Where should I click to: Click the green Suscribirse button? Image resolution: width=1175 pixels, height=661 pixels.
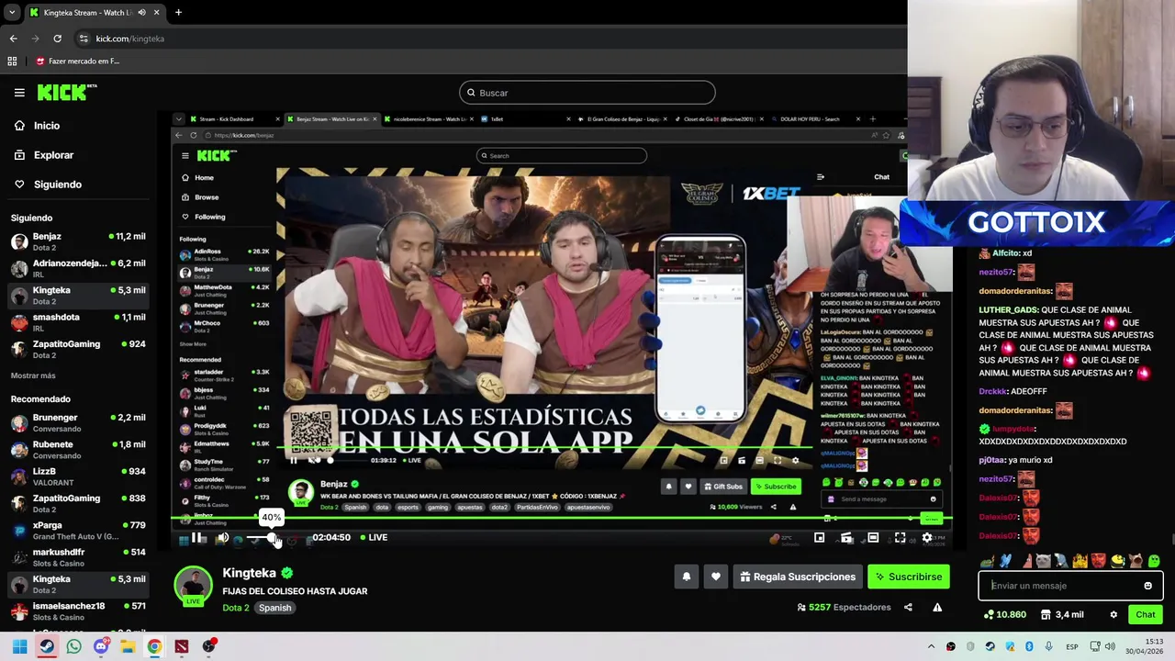pyautogui.click(x=908, y=577)
